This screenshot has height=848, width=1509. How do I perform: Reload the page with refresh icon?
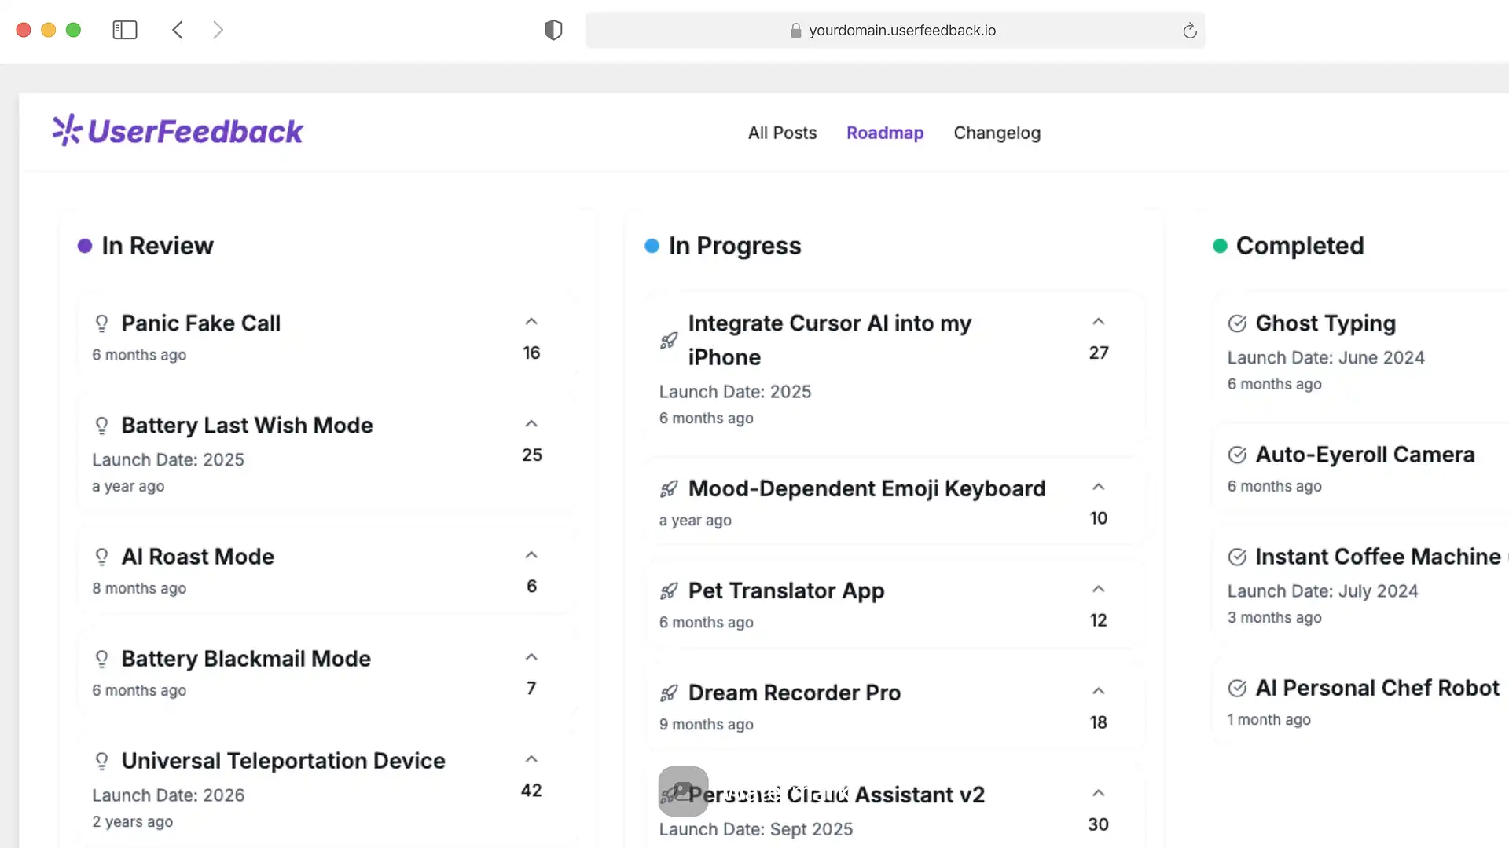point(1189,31)
